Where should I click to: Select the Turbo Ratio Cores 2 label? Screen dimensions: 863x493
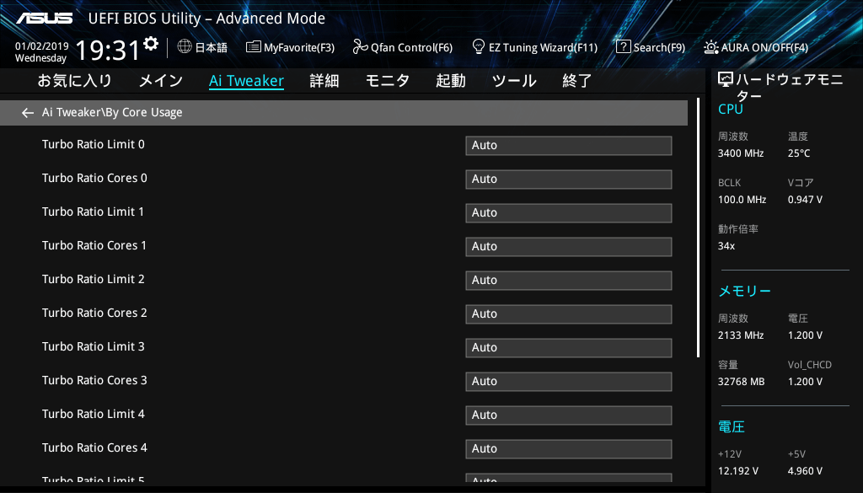point(94,313)
